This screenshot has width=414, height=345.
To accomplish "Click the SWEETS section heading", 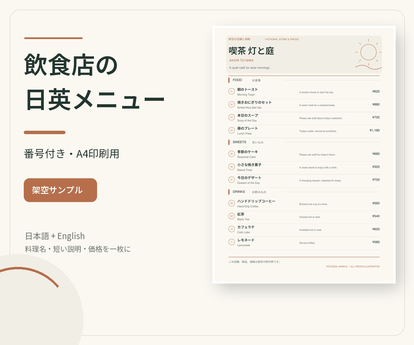I will (240, 142).
